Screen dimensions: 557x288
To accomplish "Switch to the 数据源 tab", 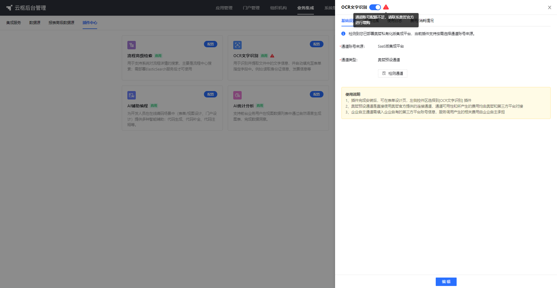I will click(35, 23).
